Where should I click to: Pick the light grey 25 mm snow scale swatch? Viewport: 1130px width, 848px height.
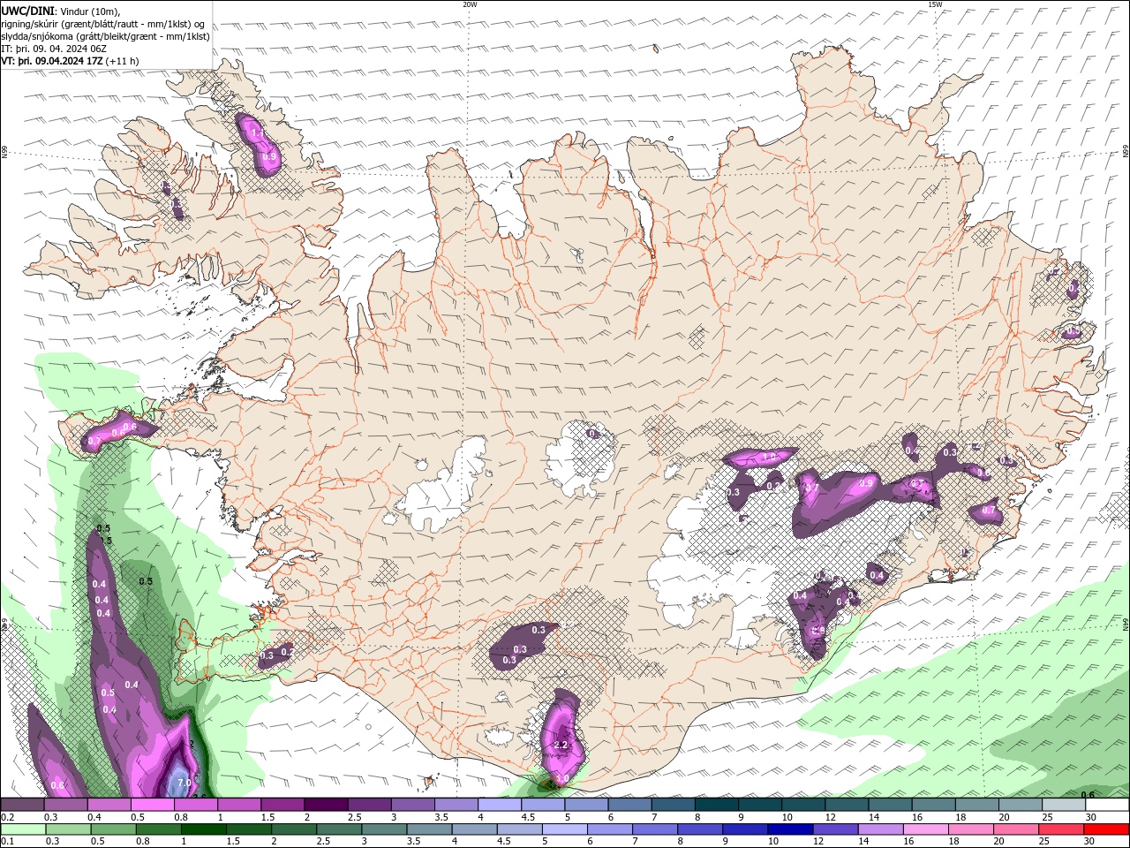1064,805
